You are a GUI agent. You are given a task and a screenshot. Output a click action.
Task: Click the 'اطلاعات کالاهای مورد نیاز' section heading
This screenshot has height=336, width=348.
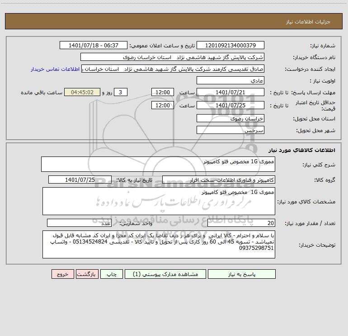(x=302, y=150)
